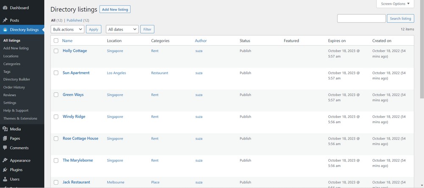Click the Directory listings sidebar icon
Viewport: 424px width, 188px height.
(5, 30)
